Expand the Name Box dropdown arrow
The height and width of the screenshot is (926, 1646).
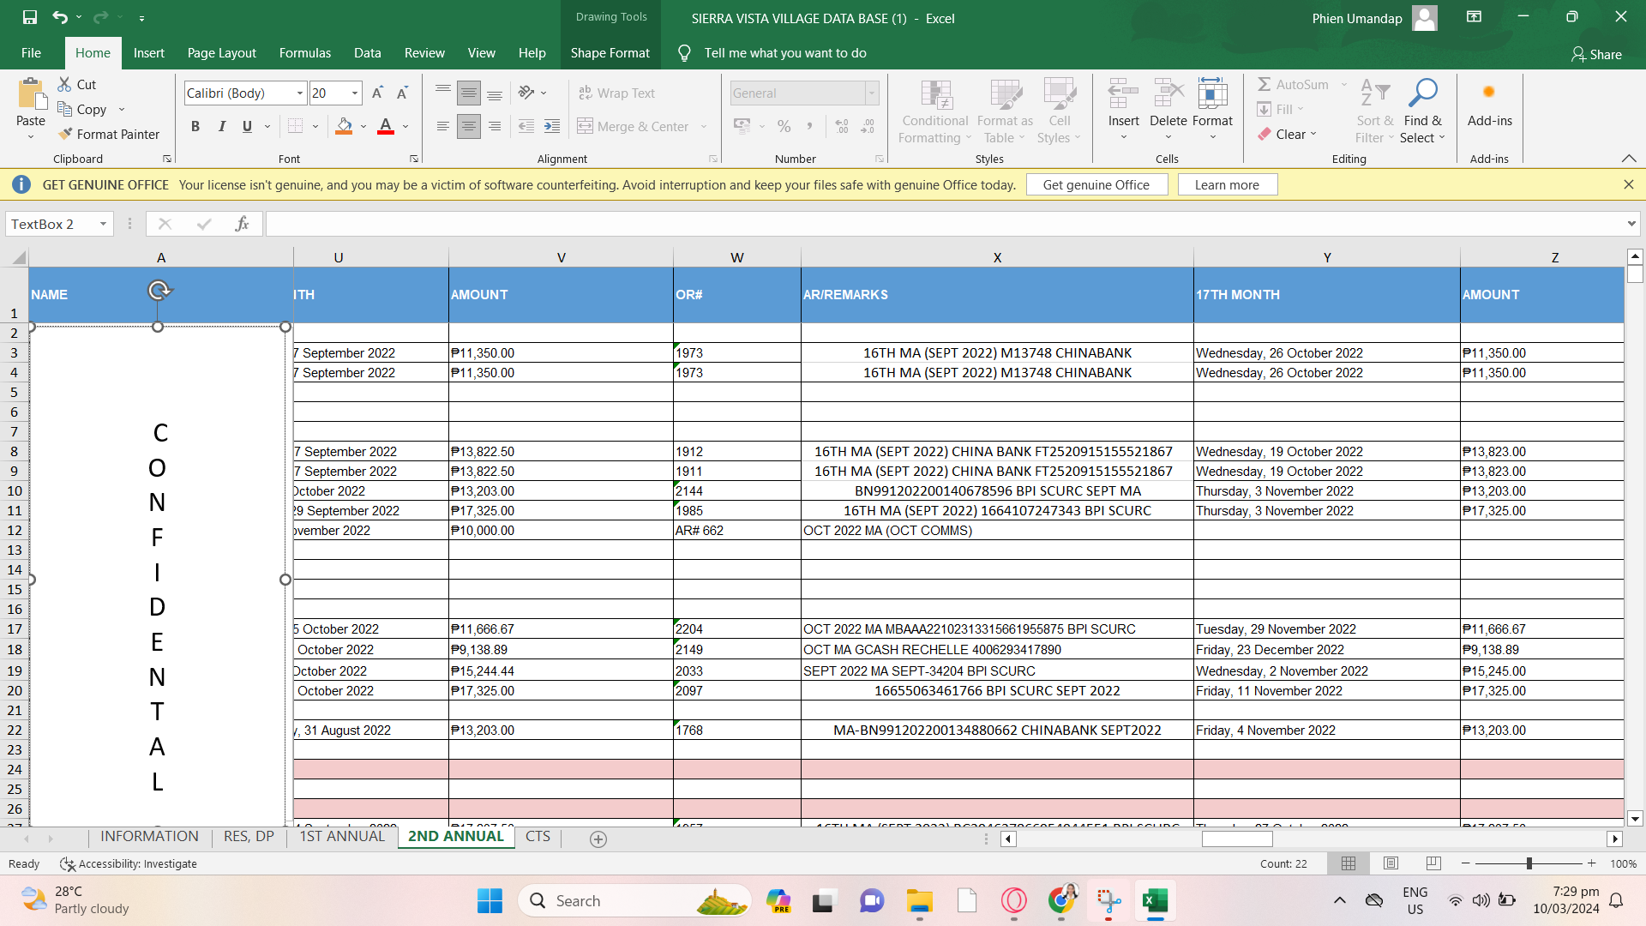pos(103,224)
